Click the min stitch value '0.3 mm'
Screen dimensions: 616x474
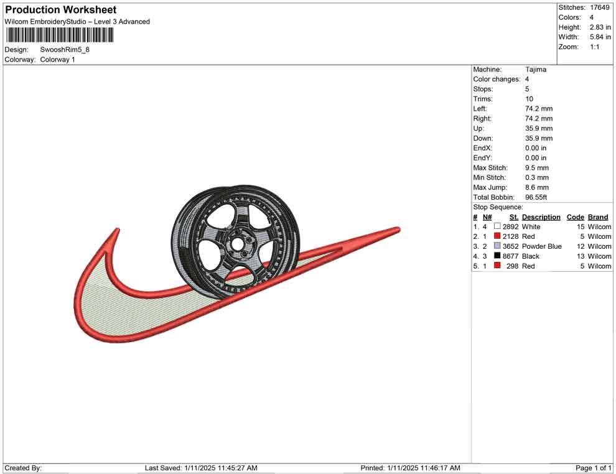[536, 177]
